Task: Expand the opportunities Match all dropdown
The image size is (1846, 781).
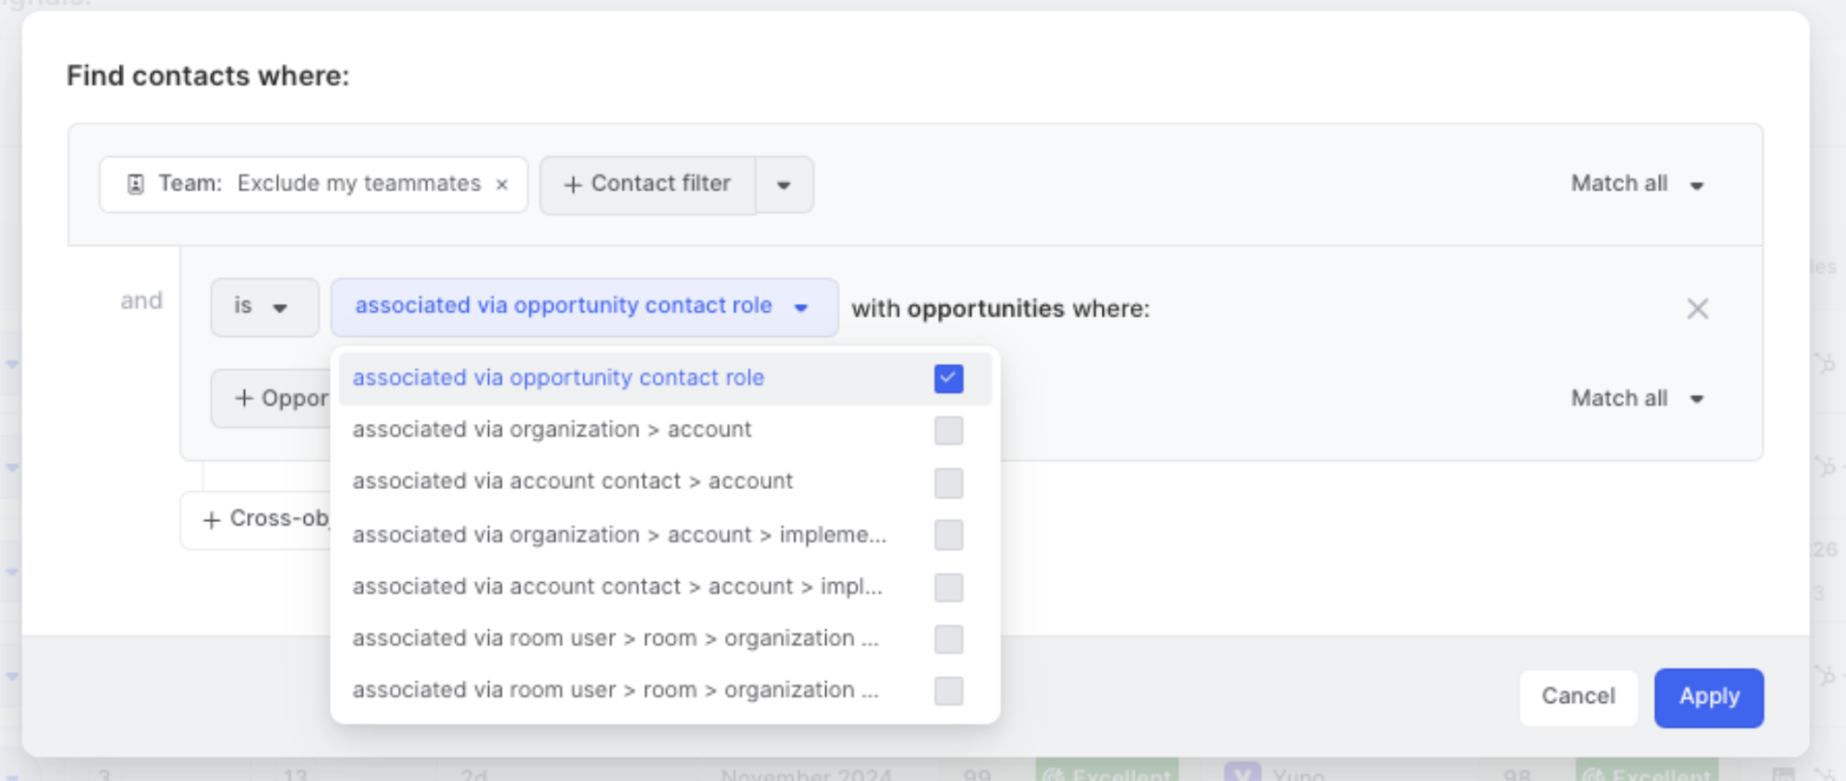Action: (x=1637, y=399)
